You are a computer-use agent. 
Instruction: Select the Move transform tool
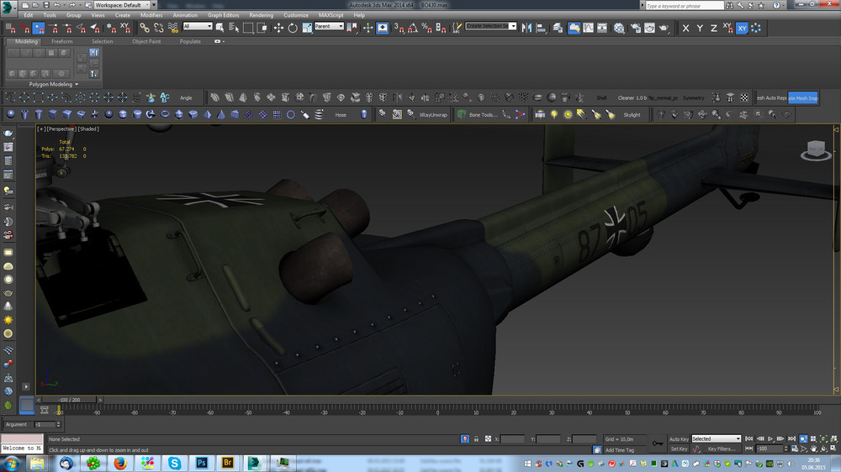click(278, 28)
